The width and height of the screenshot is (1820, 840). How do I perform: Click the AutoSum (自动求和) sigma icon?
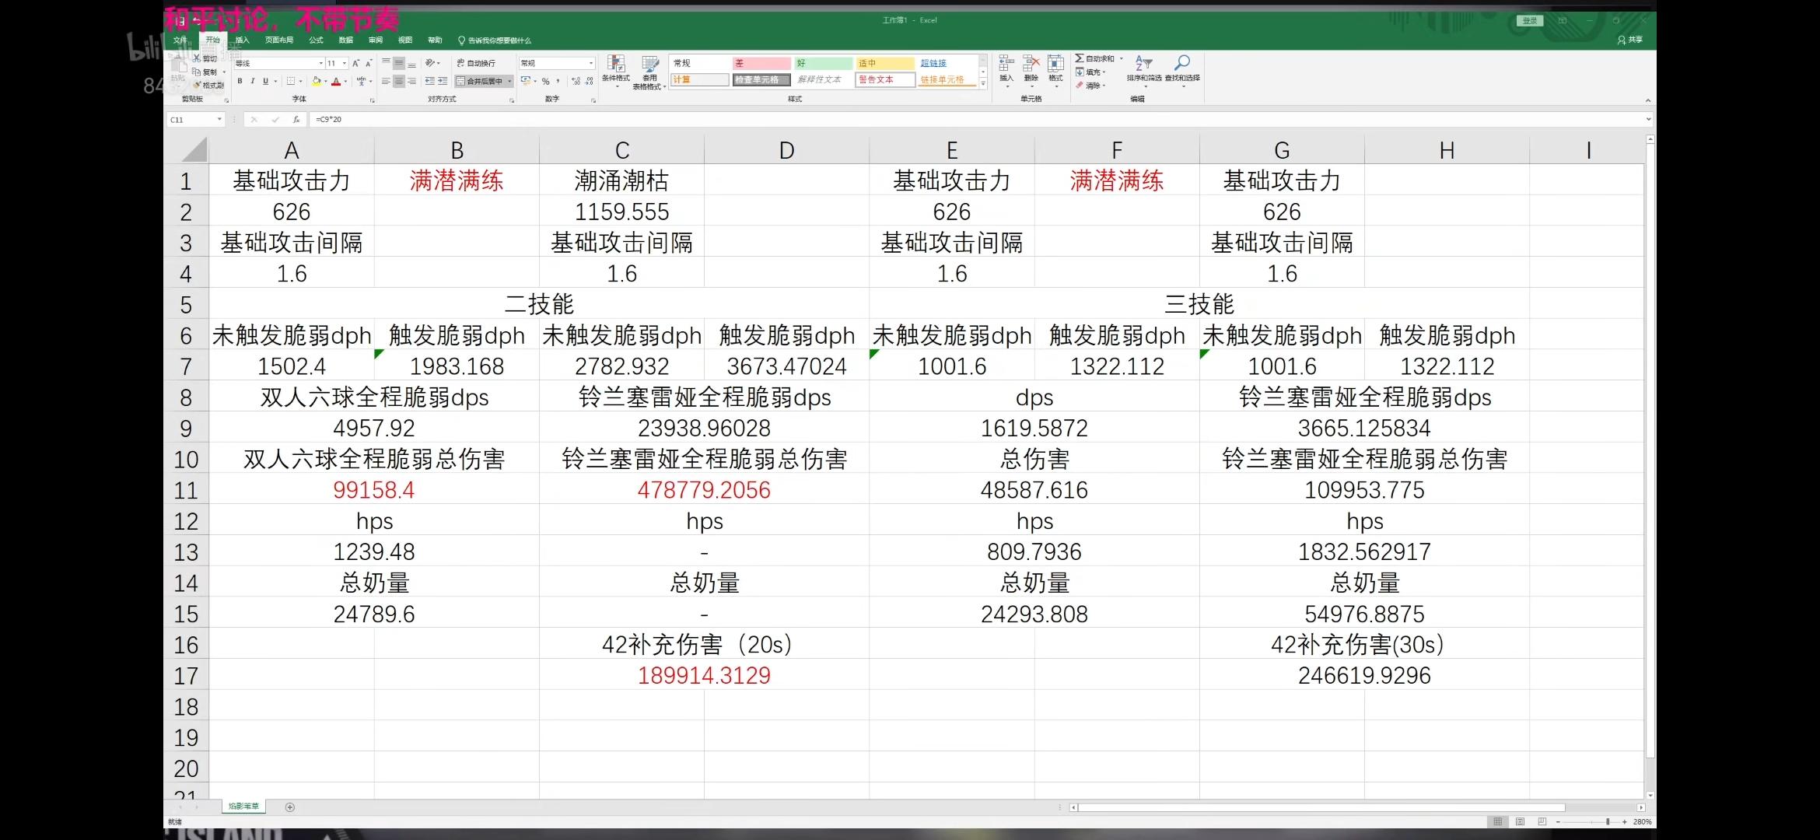1080,58
